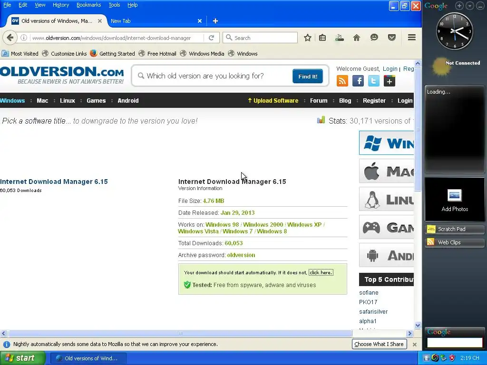Open the Google sidebar options dropdown arrow
This screenshot has width=487, height=365.
tap(469, 6)
